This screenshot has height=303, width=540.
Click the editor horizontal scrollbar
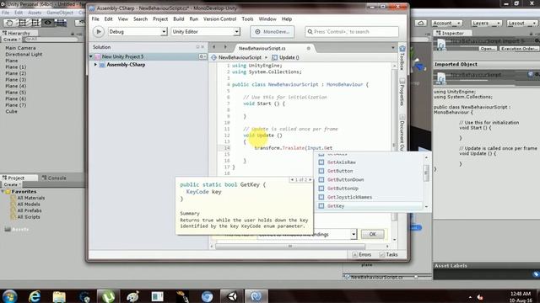pos(290,247)
